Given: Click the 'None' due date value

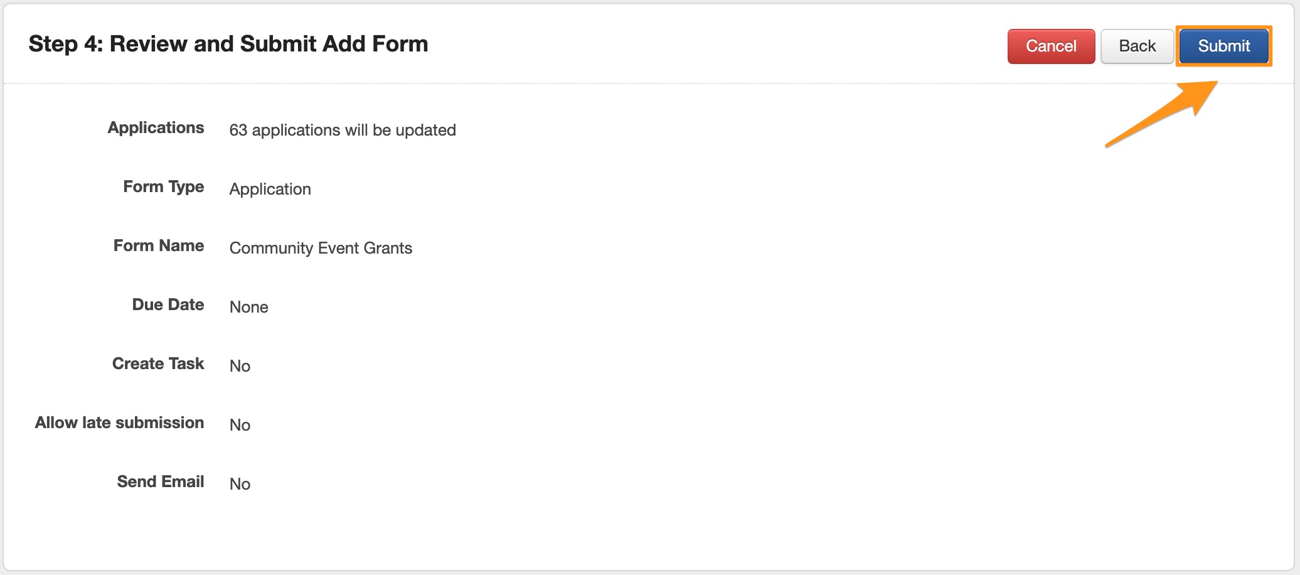Looking at the screenshot, I should [x=248, y=307].
